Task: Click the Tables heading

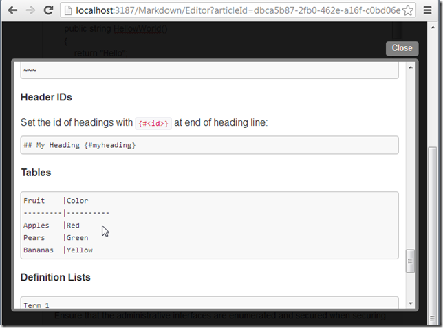Action: pos(36,173)
